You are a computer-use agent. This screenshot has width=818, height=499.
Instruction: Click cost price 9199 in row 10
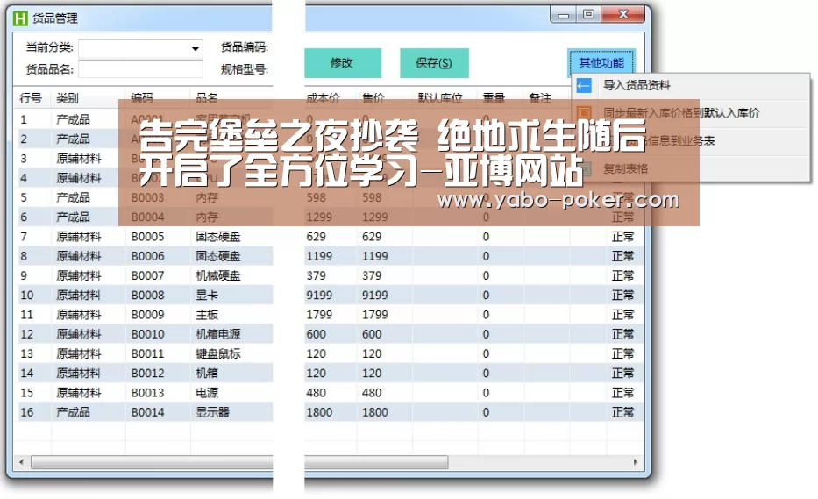319,296
